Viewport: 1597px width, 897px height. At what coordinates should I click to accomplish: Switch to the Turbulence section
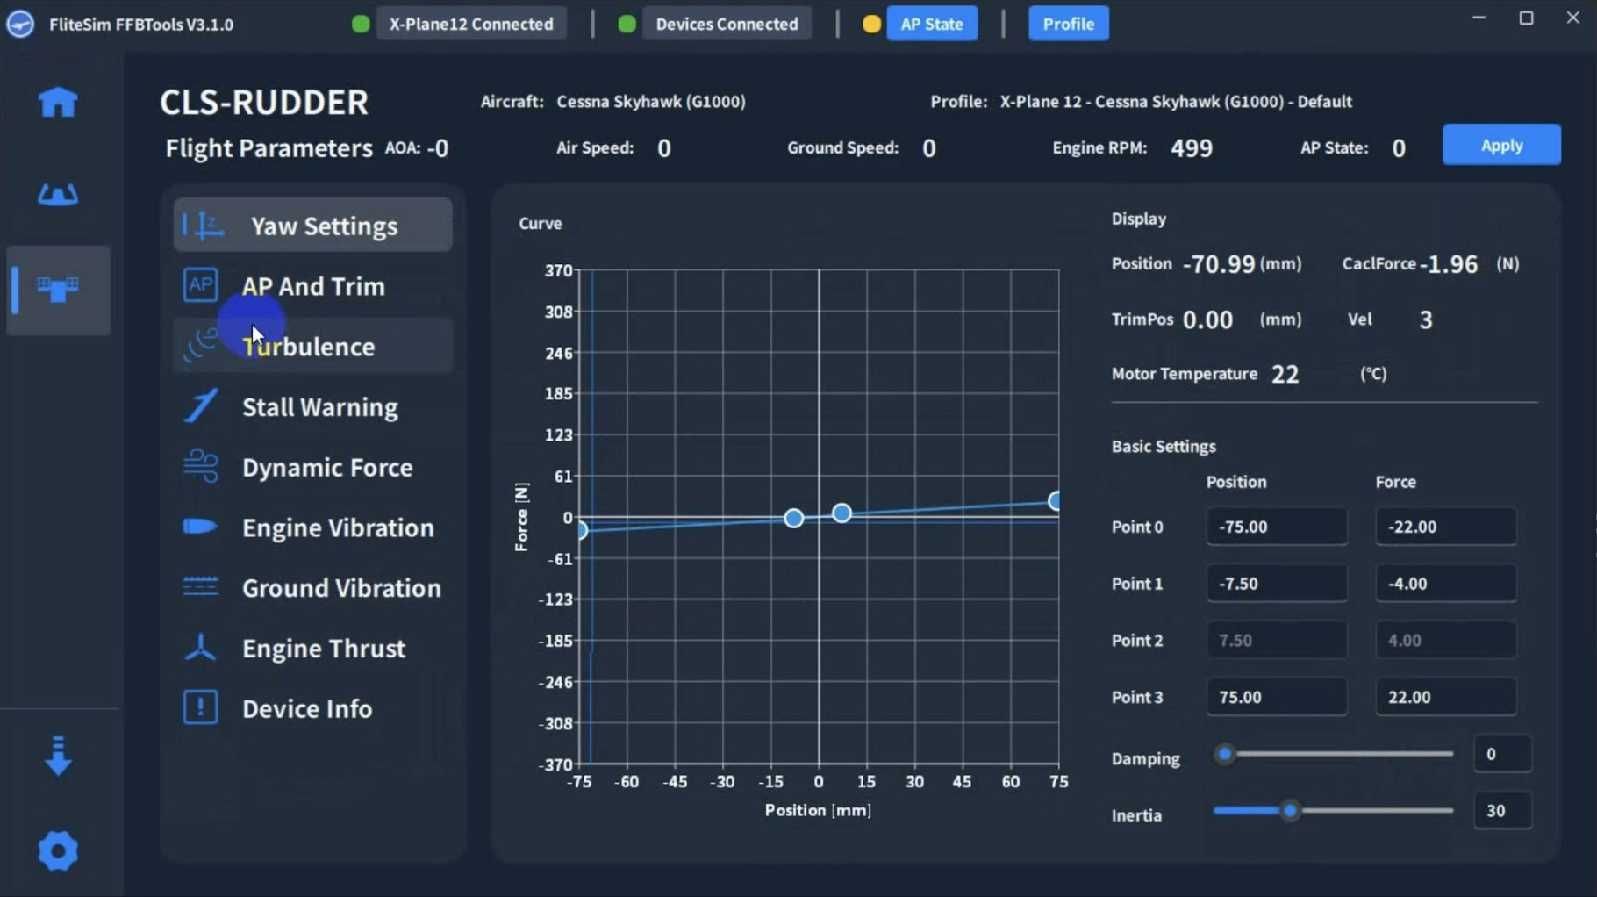pos(312,347)
